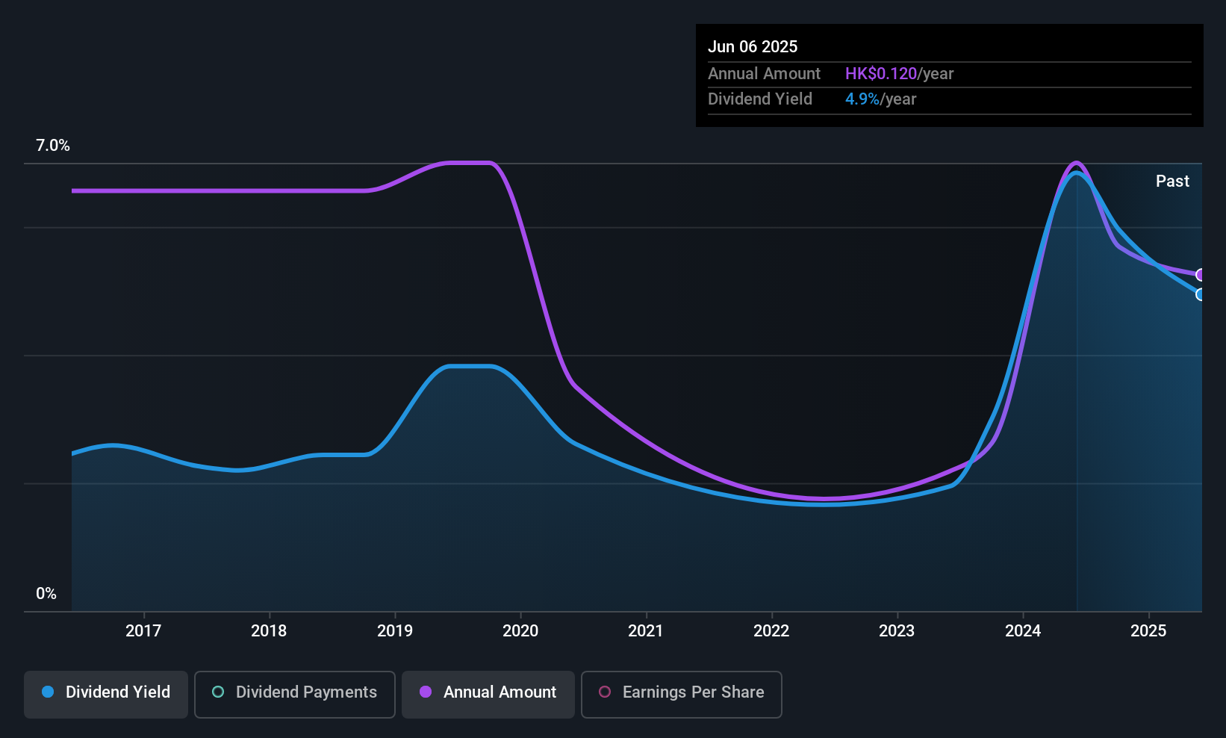Image resolution: width=1226 pixels, height=738 pixels.
Task: Click the 2020 x-axis label
Action: point(520,630)
